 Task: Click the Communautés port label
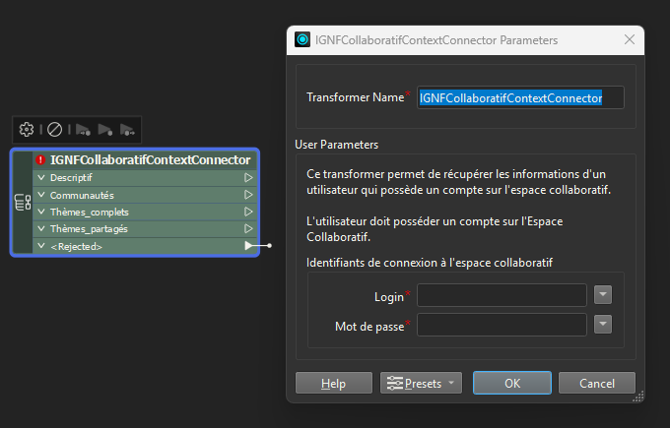tap(82, 195)
